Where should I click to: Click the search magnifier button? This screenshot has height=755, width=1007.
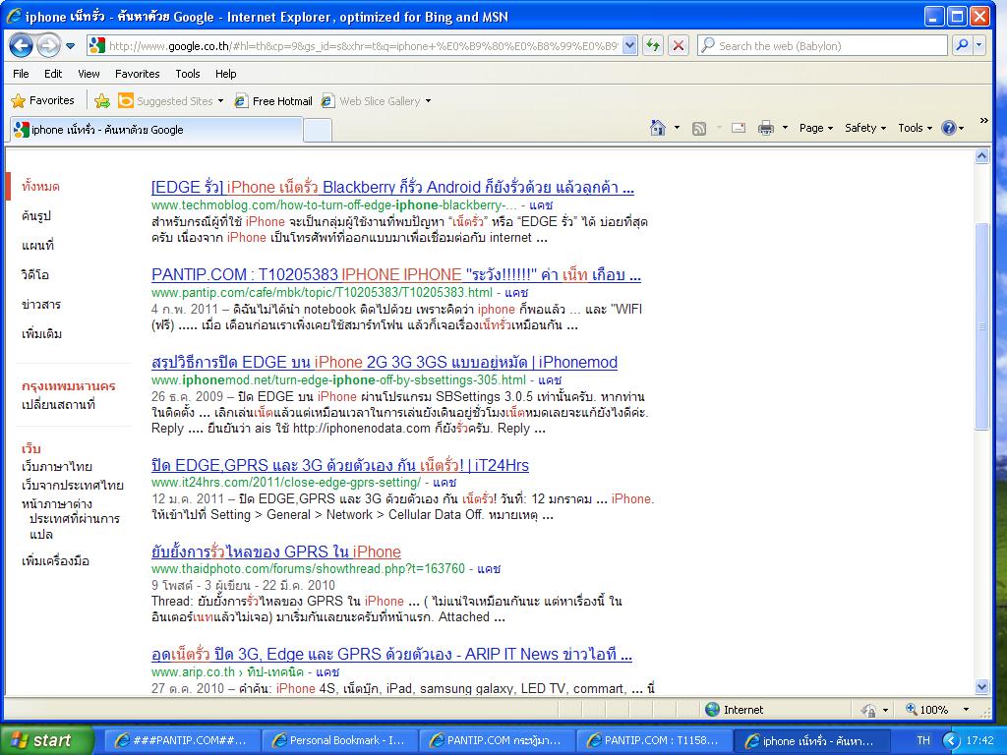(x=962, y=45)
